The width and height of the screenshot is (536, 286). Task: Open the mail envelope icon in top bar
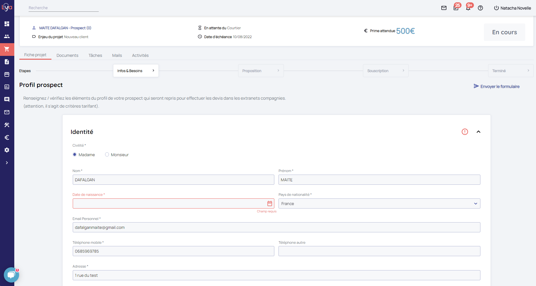click(x=444, y=8)
